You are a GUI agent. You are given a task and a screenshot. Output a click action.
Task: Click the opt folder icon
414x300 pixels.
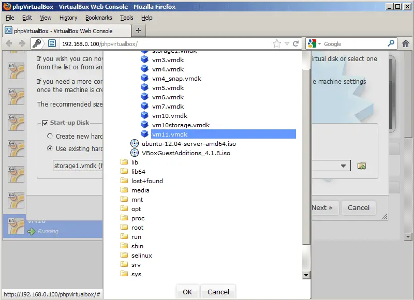(x=124, y=208)
